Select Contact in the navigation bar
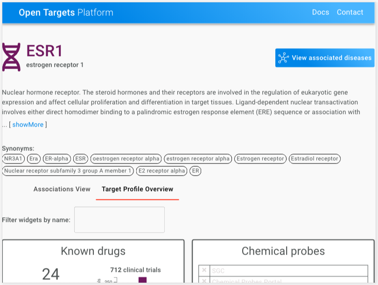 (x=350, y=12)
